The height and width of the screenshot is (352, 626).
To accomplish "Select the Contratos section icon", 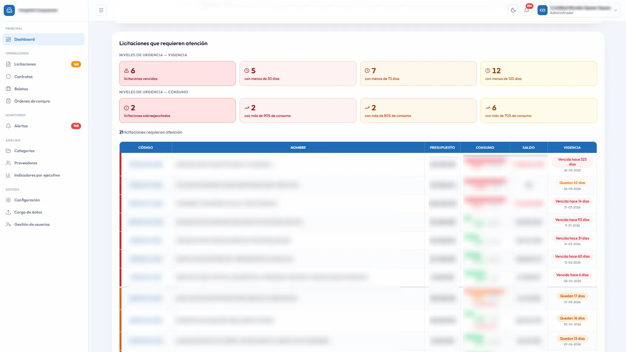I will tap(8, 77).
